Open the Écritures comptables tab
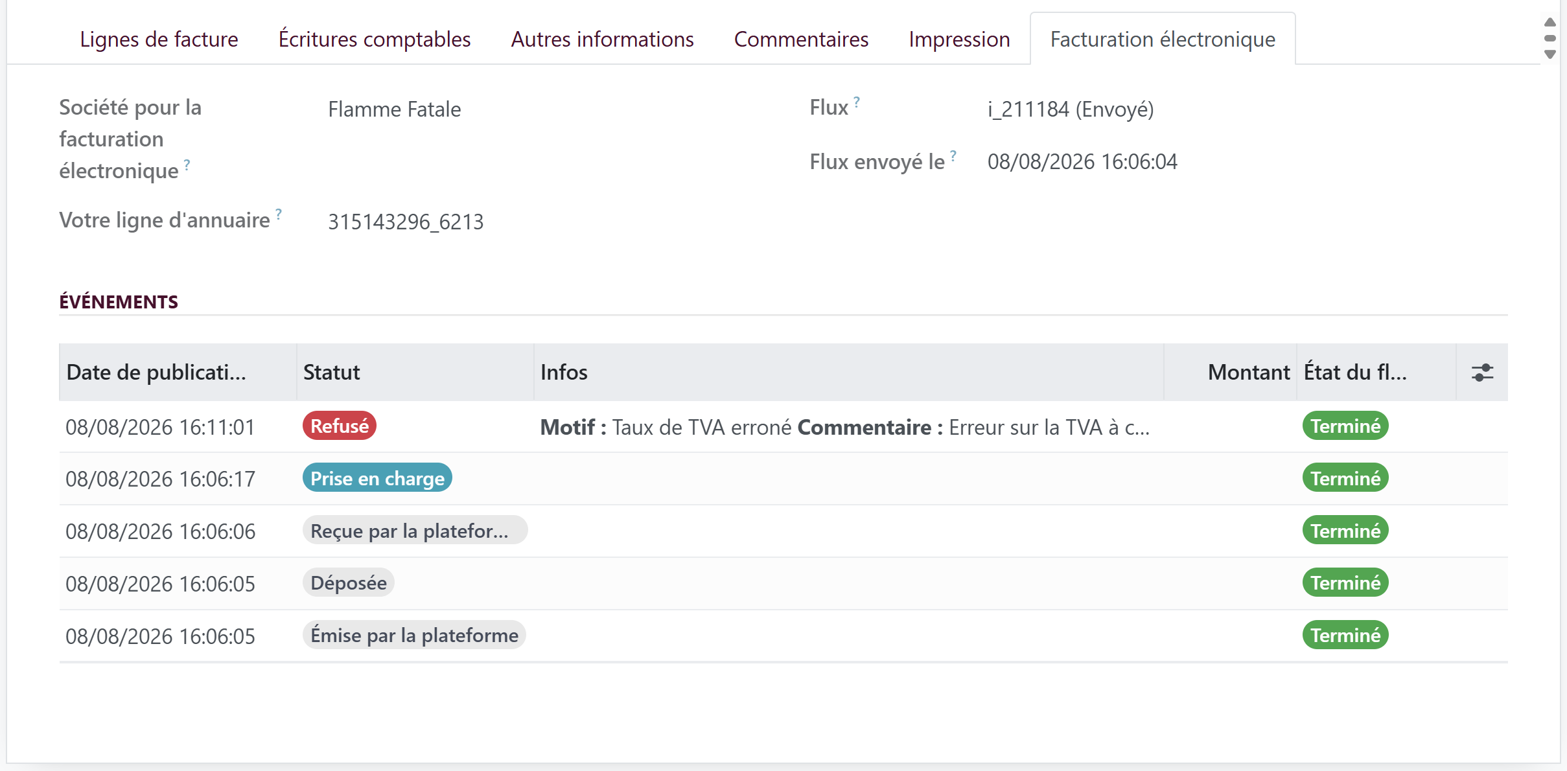This screenshot has width=1567, height=771. click(375, 39)
